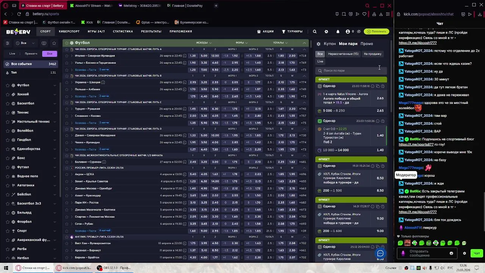Click the green Чат send button
Screen dimensions: 485x273
(x=477, y=253)
